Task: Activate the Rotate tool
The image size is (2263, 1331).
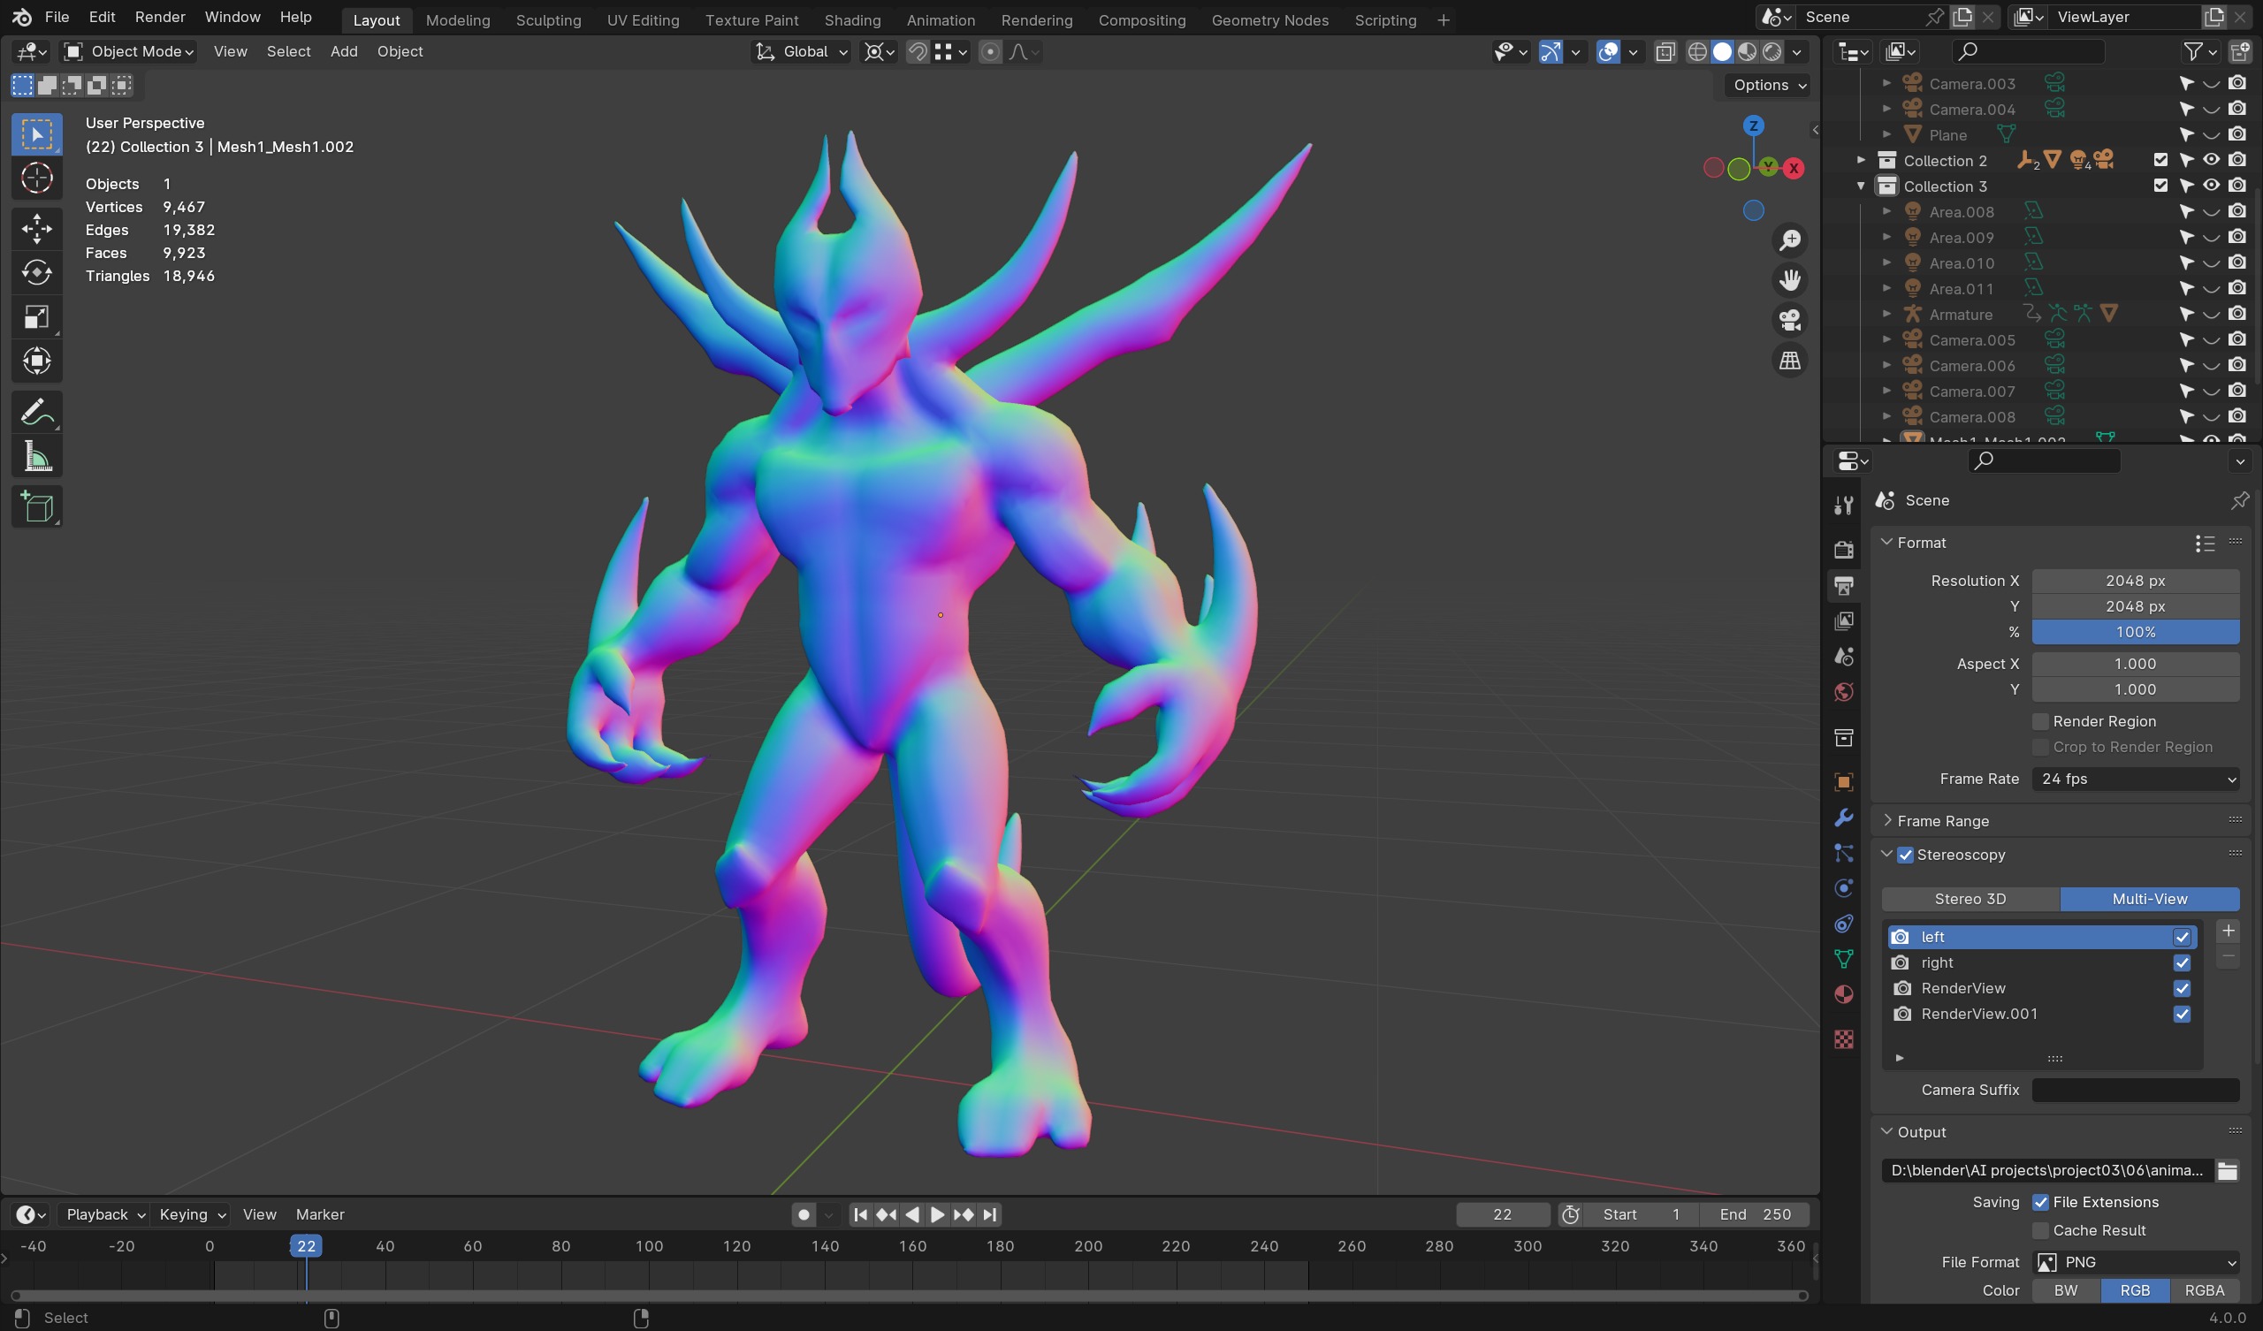Action: [37, 272]
